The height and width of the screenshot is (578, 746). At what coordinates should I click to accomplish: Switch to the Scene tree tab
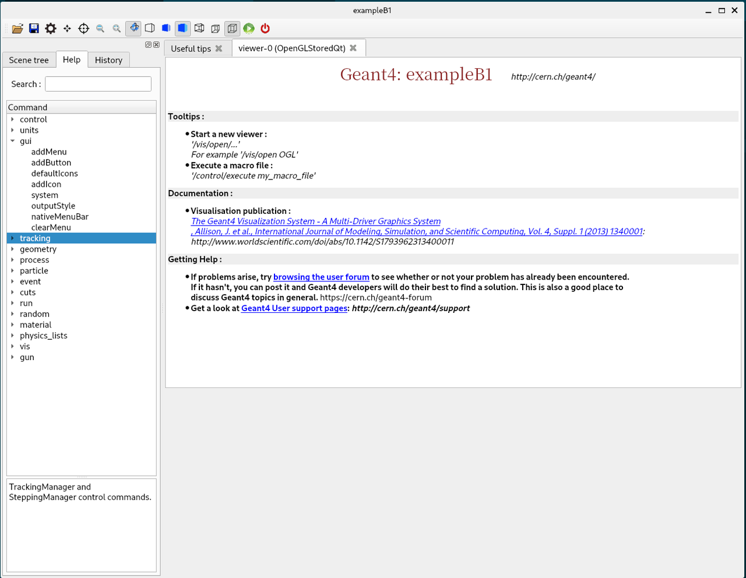click(x=29, y=60)
